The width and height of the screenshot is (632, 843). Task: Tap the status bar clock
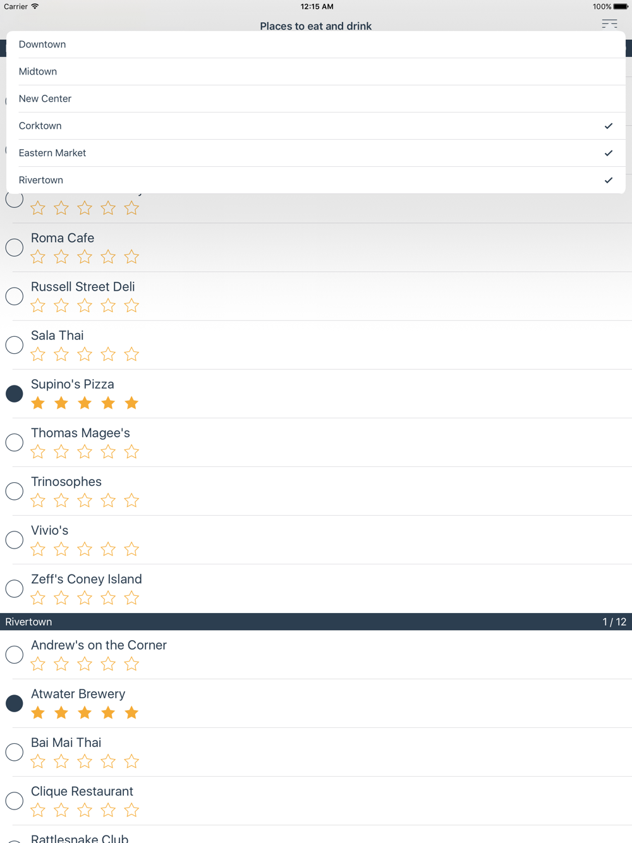tap(317, 6)
